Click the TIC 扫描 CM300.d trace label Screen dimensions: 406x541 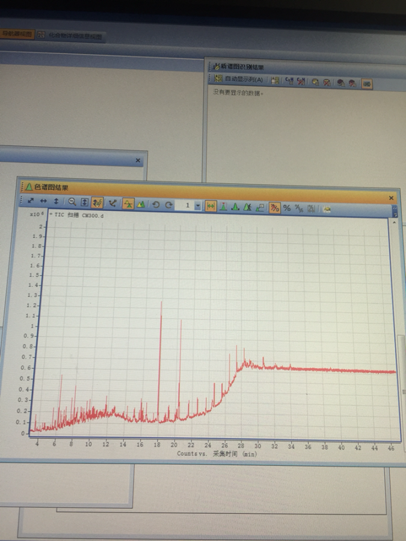pos(76,215)
